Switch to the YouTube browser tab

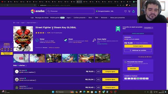click(3, 2)
